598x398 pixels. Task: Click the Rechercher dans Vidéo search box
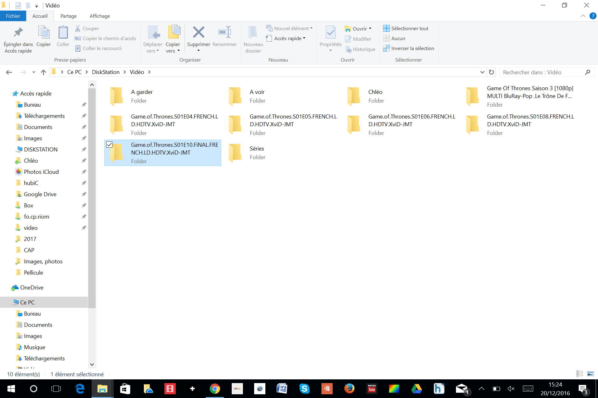coord(542,72)
